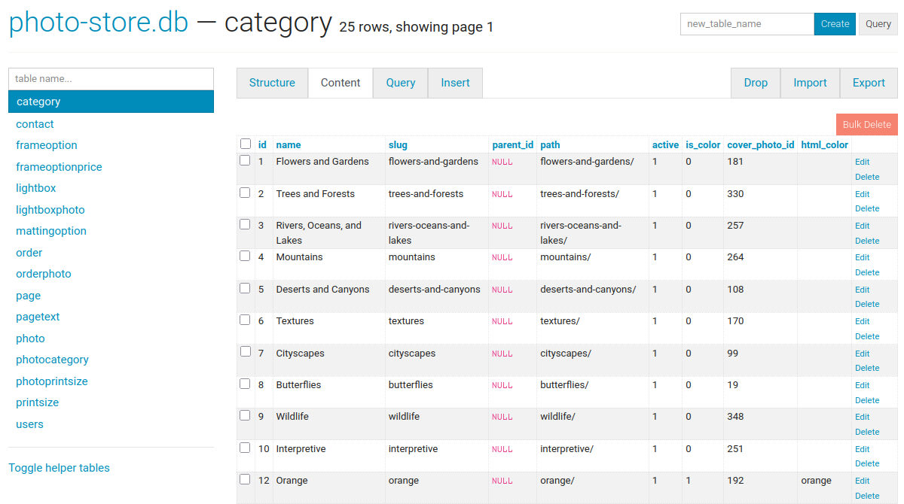Viewport: 904px width, 504px height.
Task: Sort by cover_photo_id column header
Action: click(760, 144)
